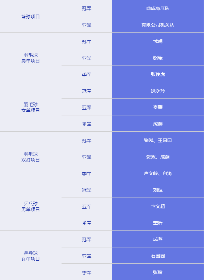Click the 有限公司机关队 runner-up cell

click(158, 24)
